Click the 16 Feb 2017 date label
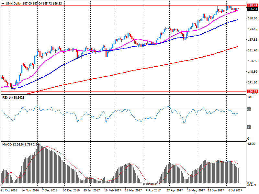Image resolution: width=259 pixels, height=194 pixels. point(112,190)
